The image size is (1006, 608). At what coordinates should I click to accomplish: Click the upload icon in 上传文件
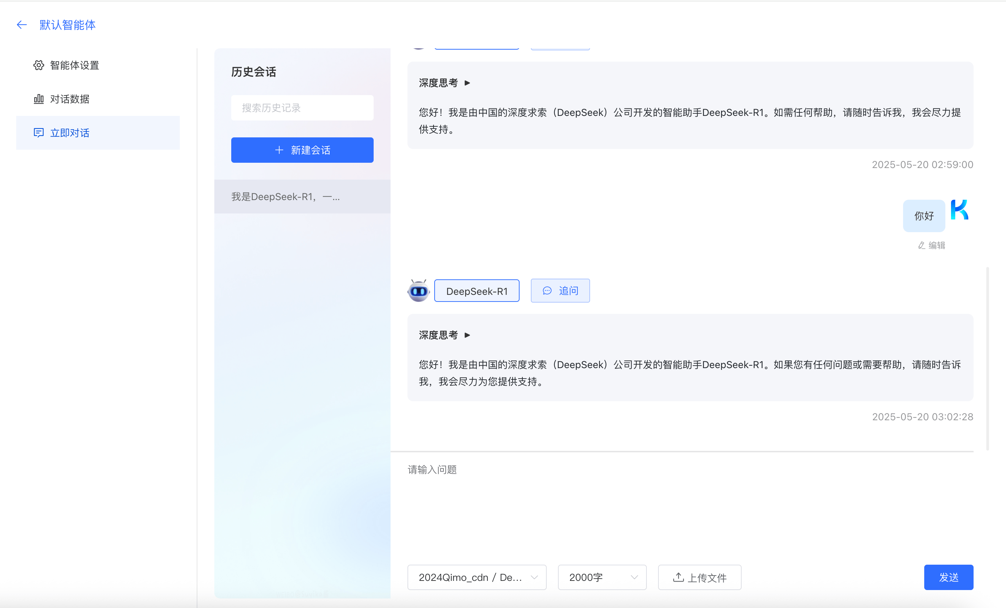tap(678, 577)
